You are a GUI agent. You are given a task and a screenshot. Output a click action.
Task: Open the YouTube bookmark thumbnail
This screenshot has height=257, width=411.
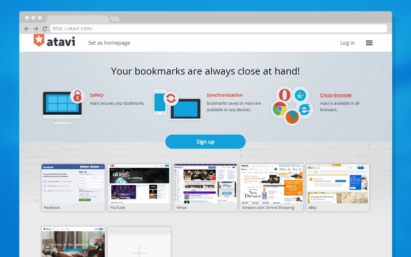pos(139,188)
